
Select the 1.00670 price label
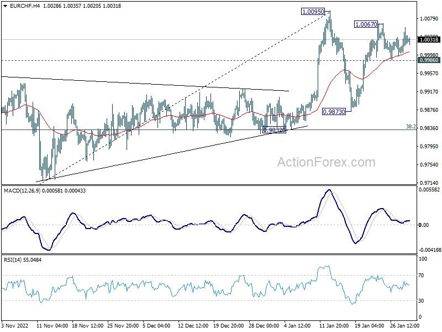(x=366, y=24)
